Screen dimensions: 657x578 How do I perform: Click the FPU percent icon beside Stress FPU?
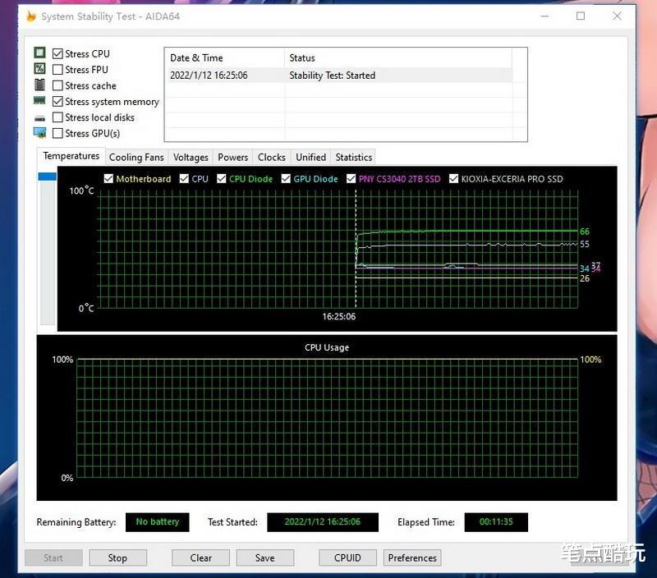(x=39, y=70)
